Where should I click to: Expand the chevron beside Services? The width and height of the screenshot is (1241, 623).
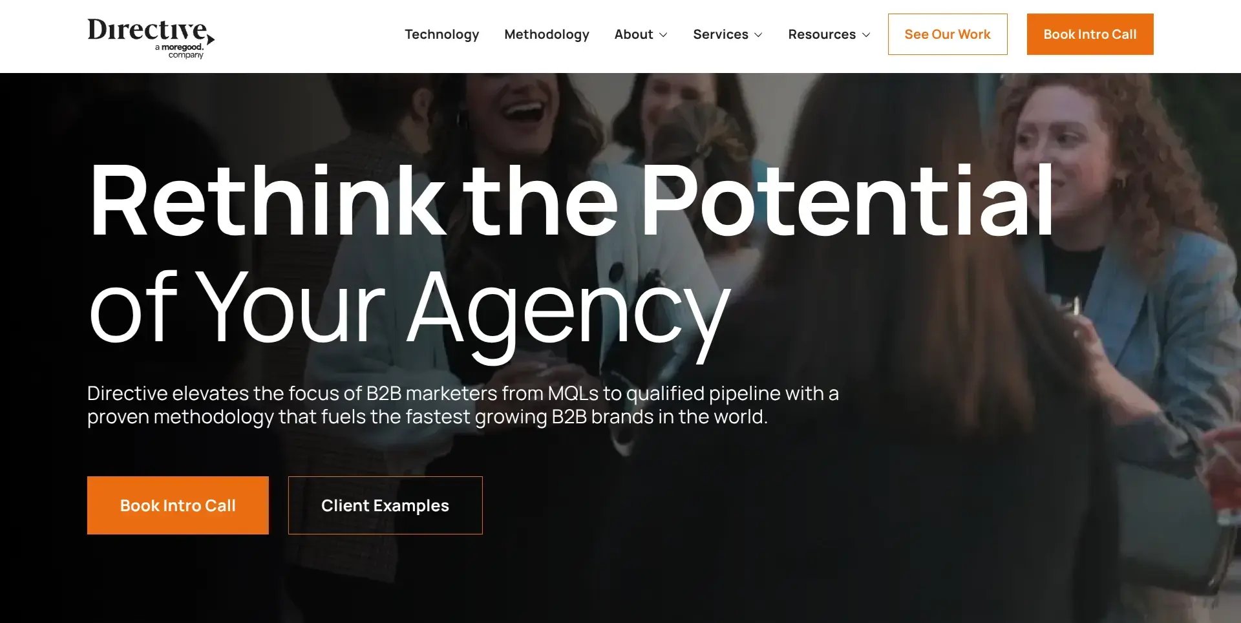(758, 35)
